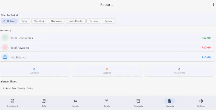Pick the Custom period filter
Viewport: 216px width, 110px height.
pyautogui.click(x=109, y=21)
